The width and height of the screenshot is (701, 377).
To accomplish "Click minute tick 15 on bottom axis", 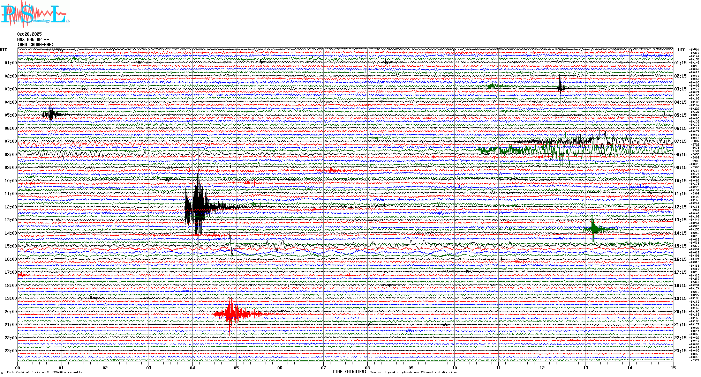I will point(673,368).
